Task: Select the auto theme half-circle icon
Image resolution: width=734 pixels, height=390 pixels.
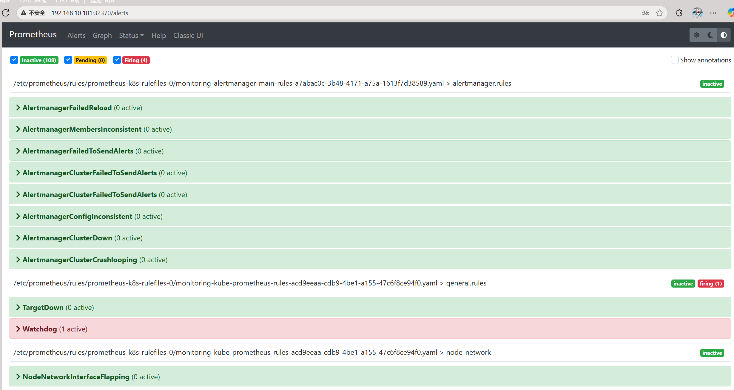Action: [724, 35]
